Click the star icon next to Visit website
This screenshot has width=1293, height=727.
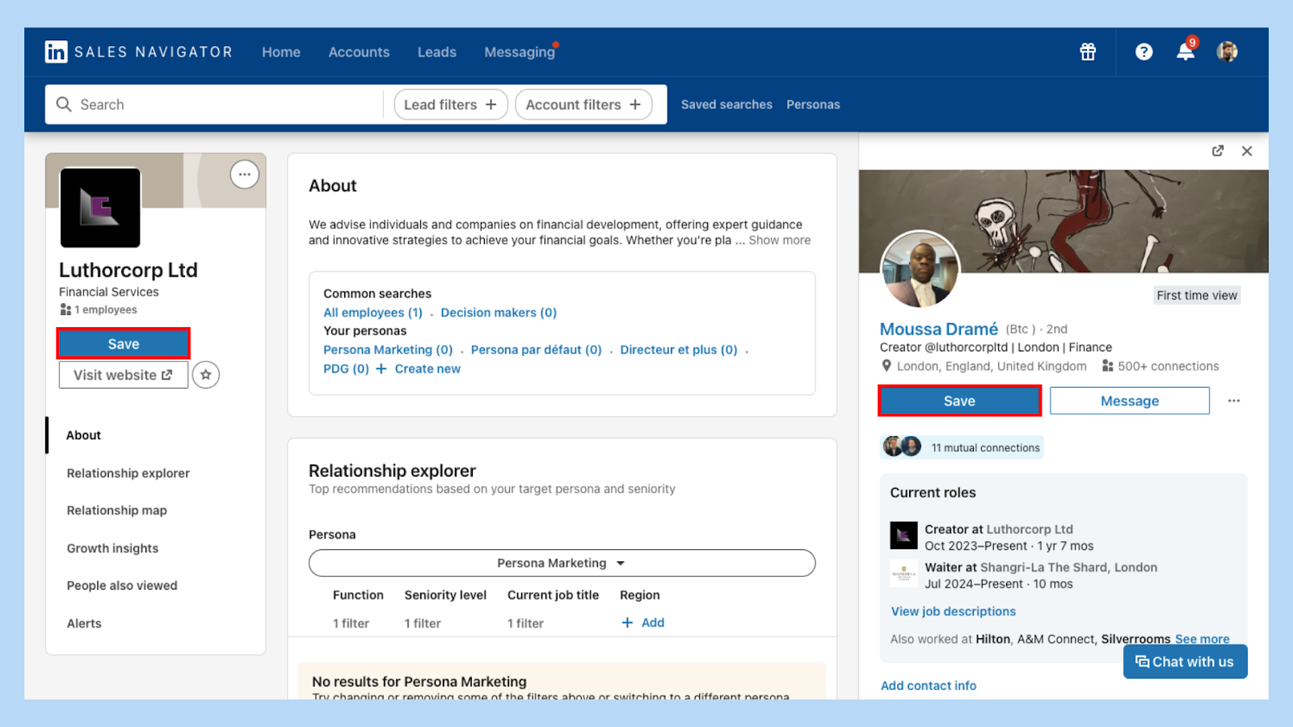point(206,375)
